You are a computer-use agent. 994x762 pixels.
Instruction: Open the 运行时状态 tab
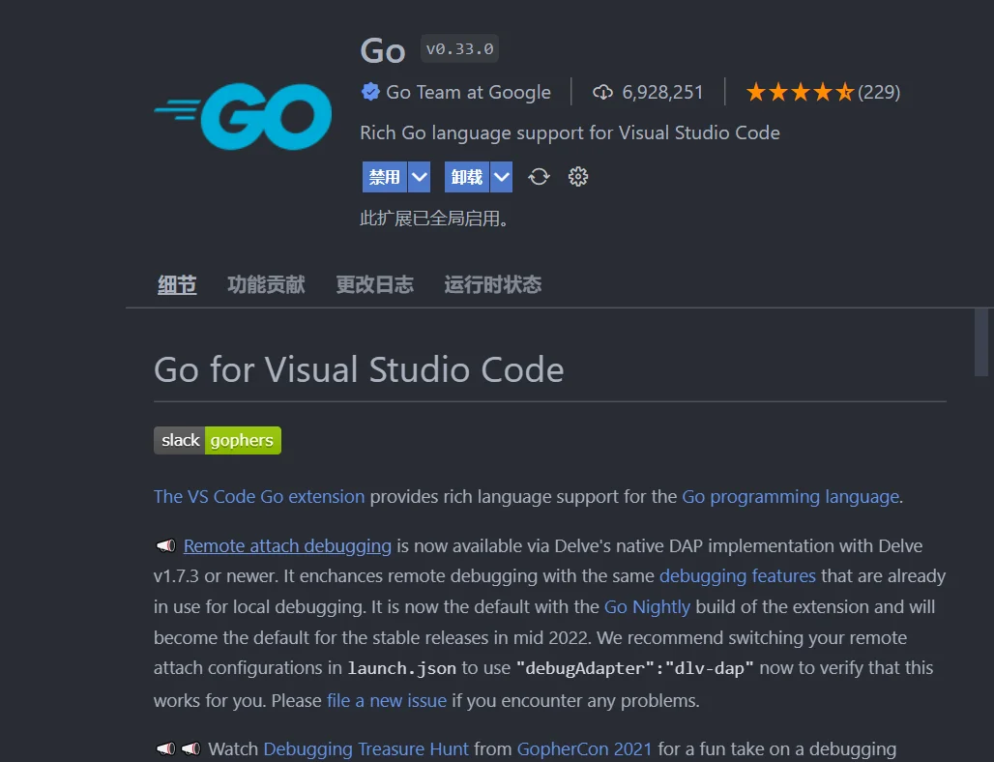[x=492, y=284]
